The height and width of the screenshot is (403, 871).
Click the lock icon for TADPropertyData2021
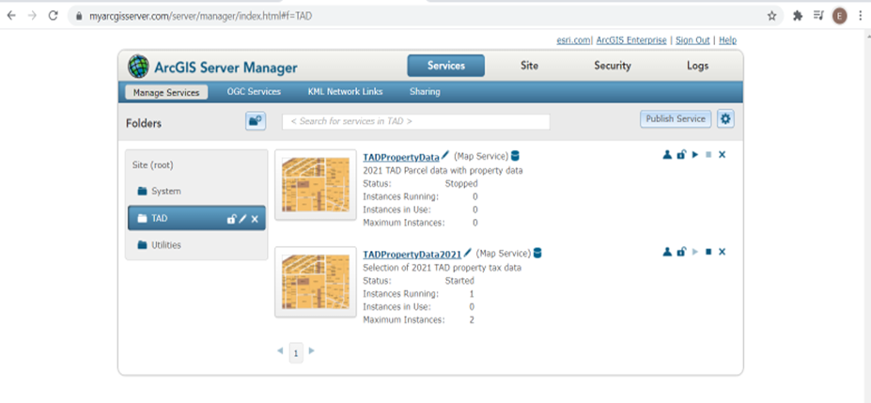click(681, 252)
